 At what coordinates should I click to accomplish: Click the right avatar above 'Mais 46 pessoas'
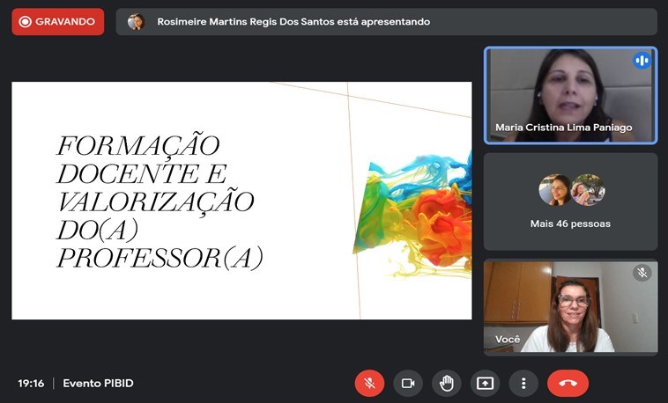[587, 190]
